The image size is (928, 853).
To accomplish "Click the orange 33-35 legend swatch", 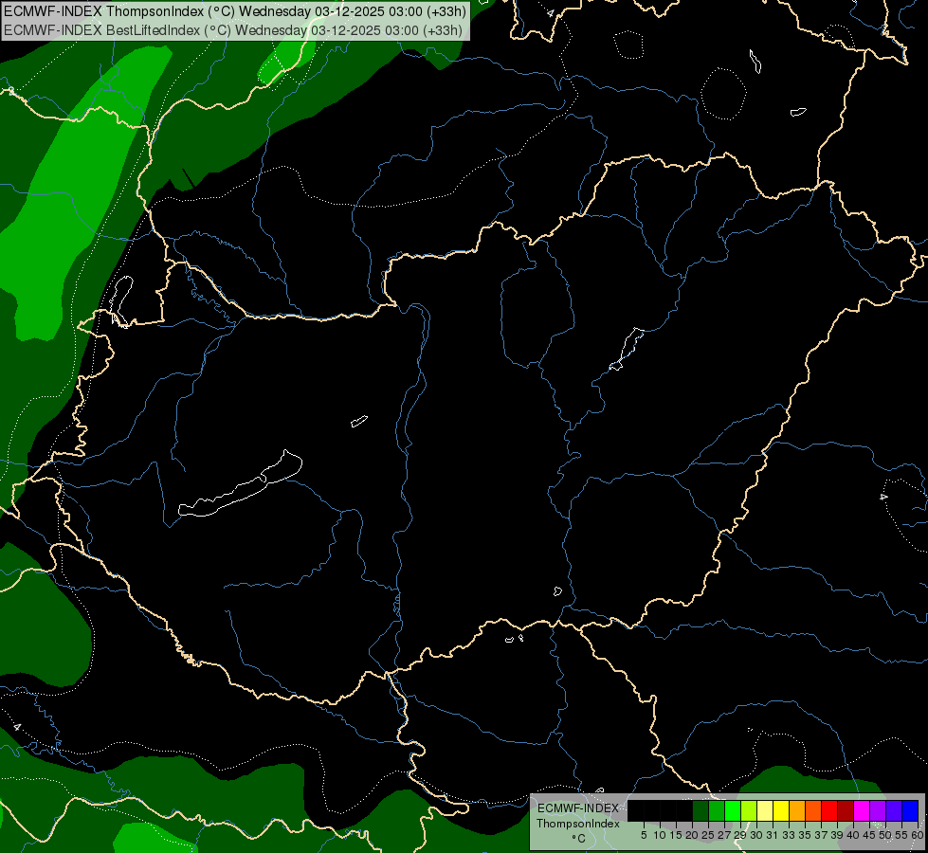I will (x=797, y=810).
